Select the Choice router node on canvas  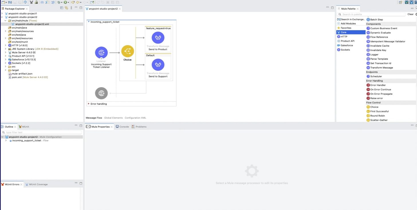[127, 51]
